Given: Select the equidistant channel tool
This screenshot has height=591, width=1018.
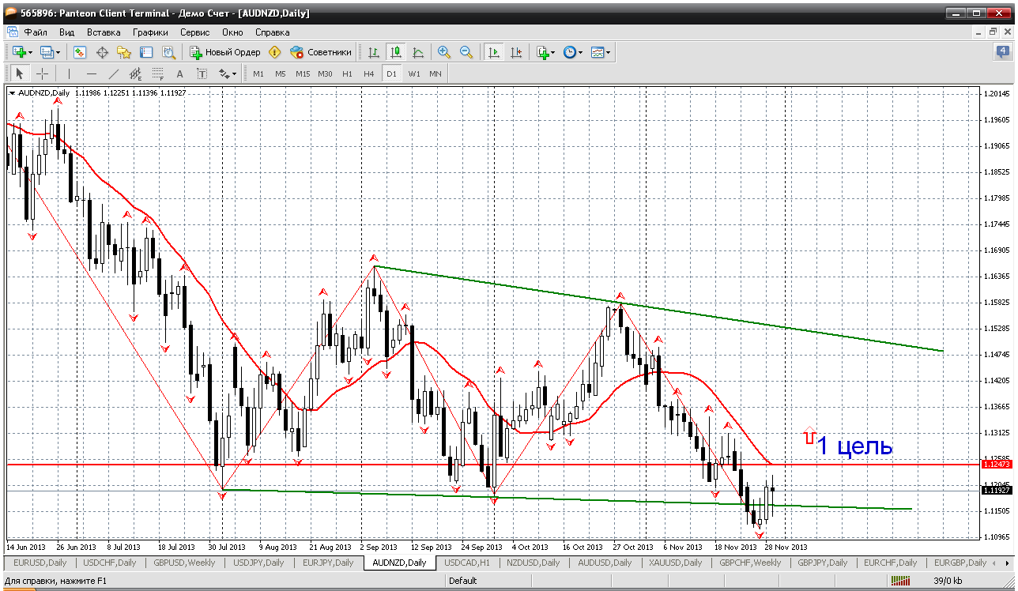Looking at the screenshot, I should (x=135, y=73).
